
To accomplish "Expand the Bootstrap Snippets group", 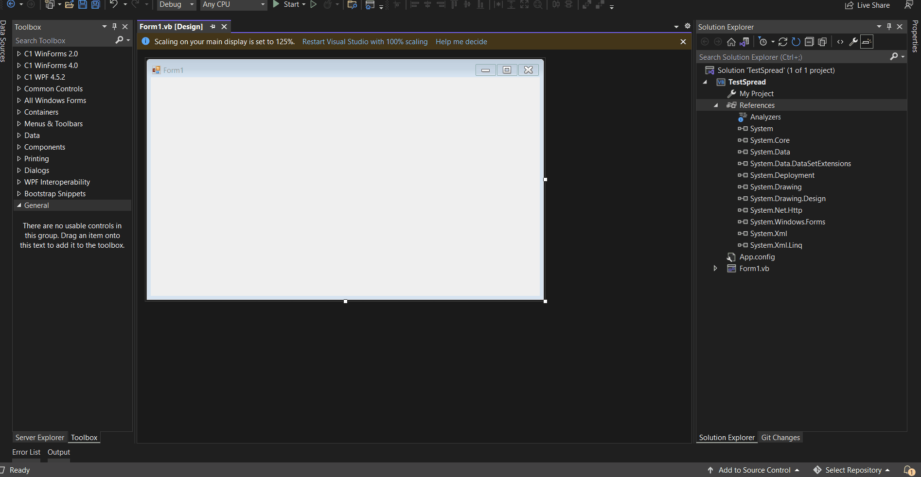I will [x=19, y=194].
